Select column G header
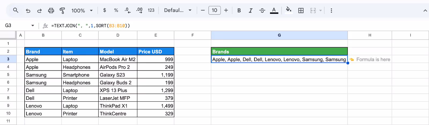Image resolution: width=429 pixels, height=125 pixels. (279, 35)
